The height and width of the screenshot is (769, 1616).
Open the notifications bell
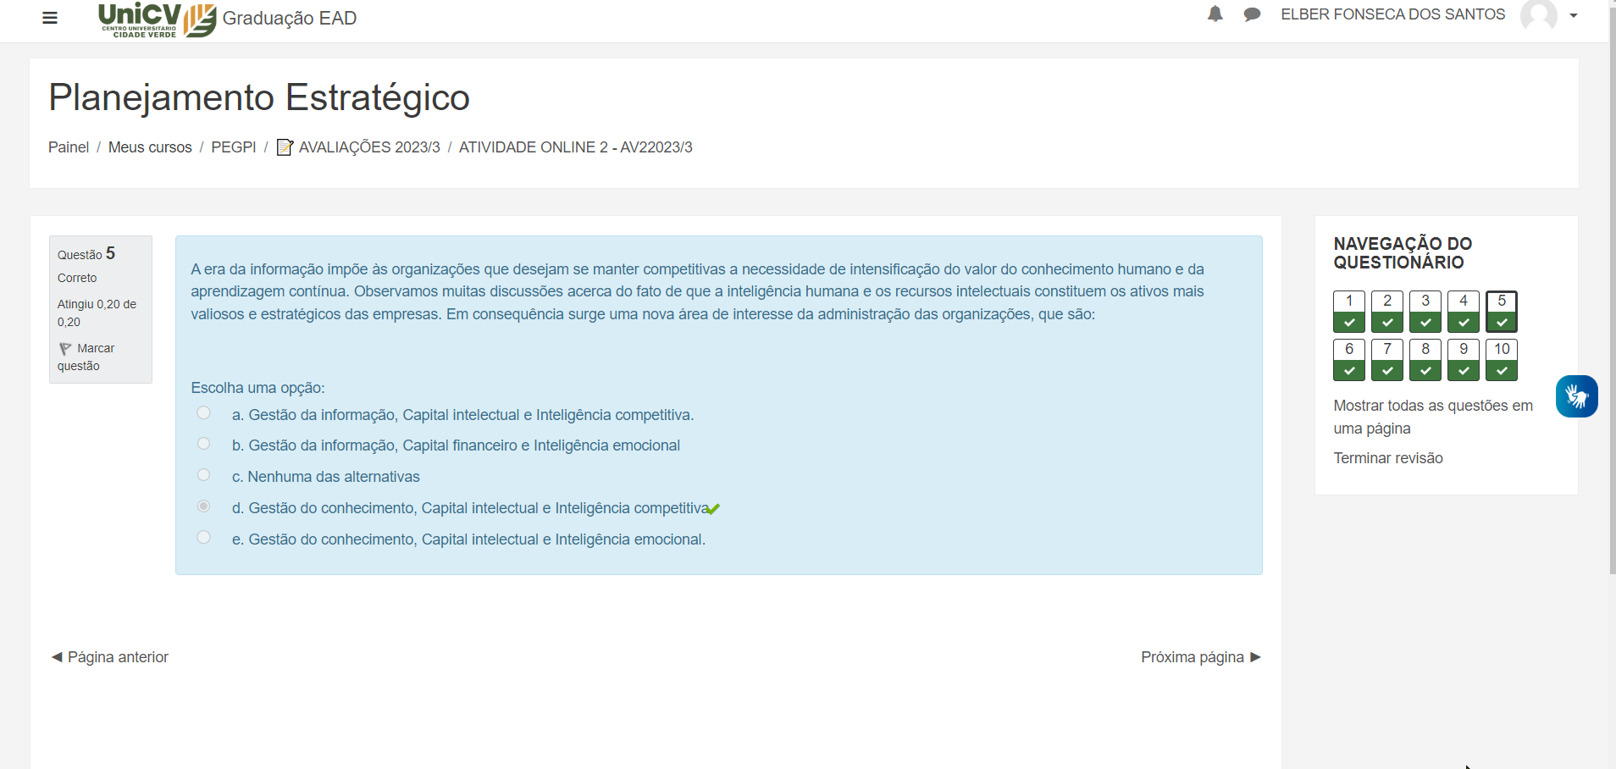click(1215, 14)
